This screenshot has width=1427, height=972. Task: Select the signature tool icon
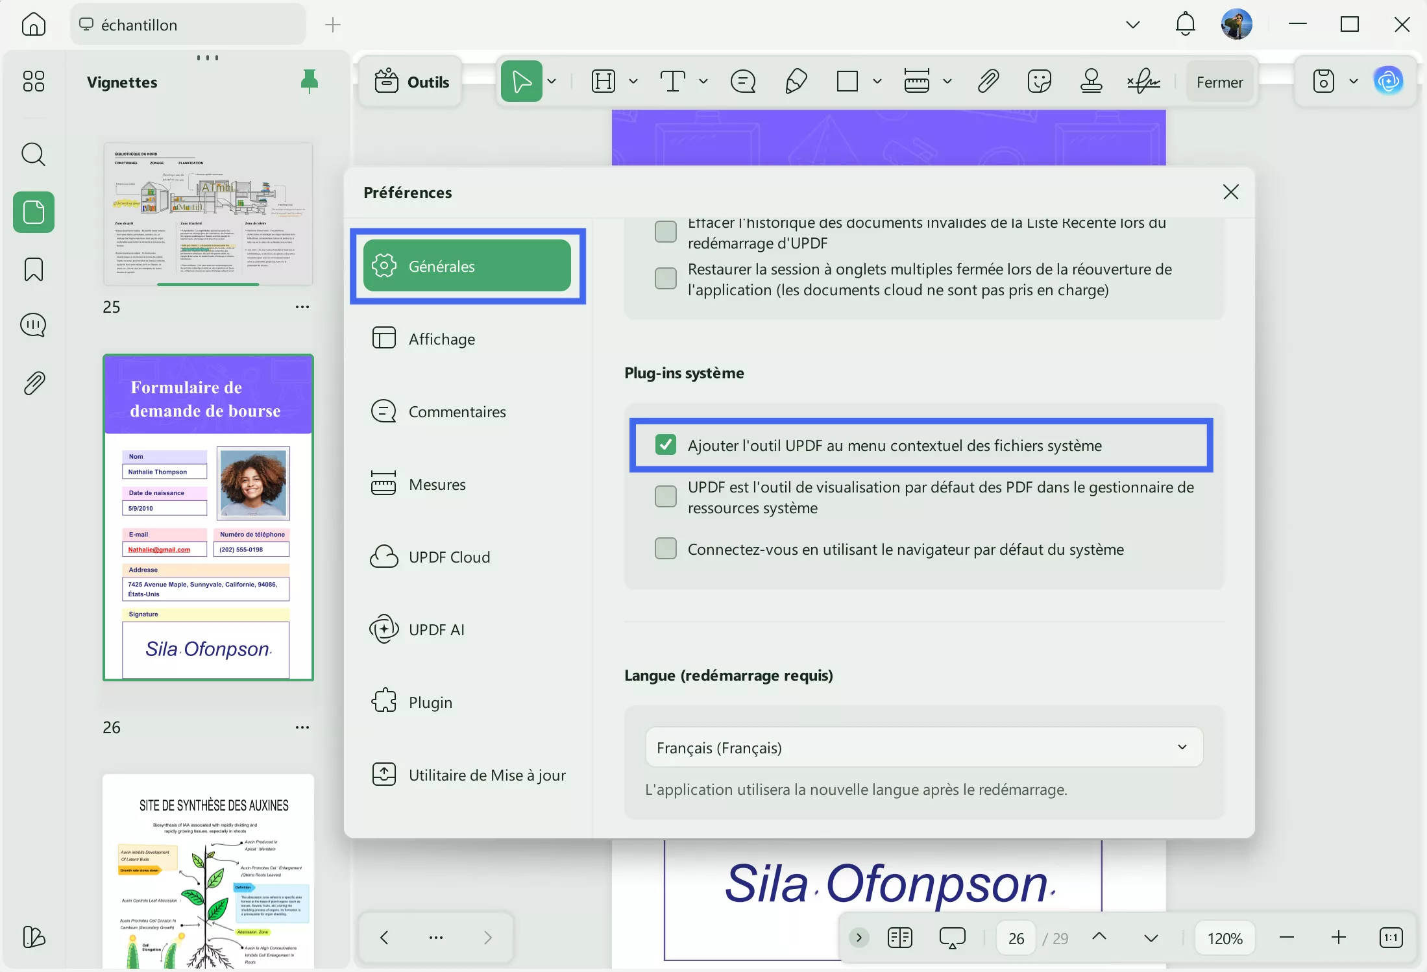[x=1143, y=82]
